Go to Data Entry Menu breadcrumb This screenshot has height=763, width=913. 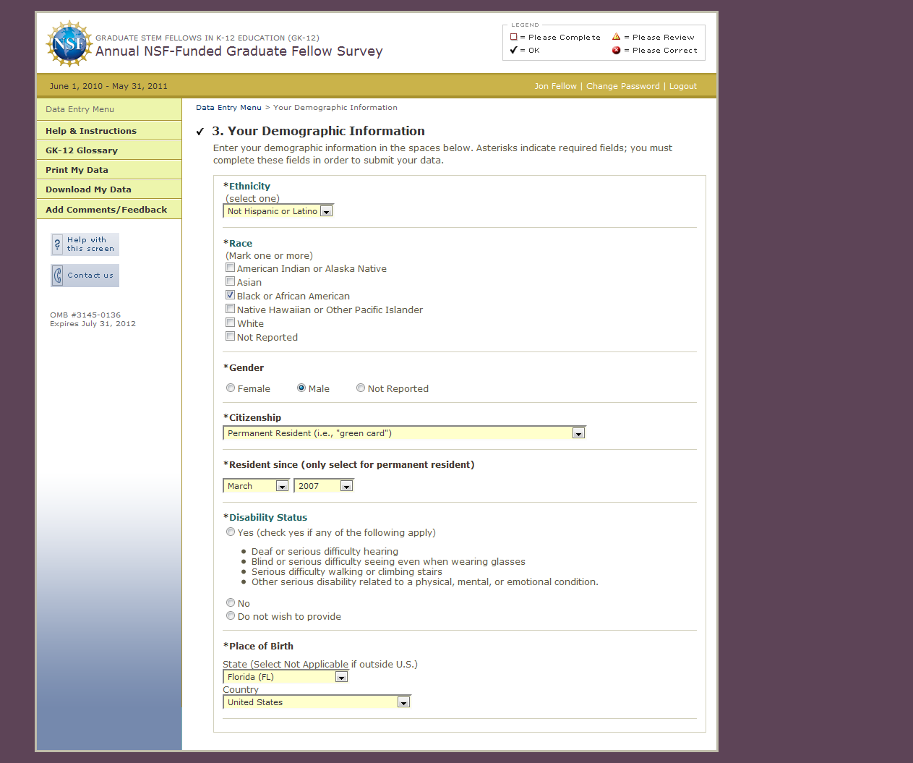coord(228,108)
